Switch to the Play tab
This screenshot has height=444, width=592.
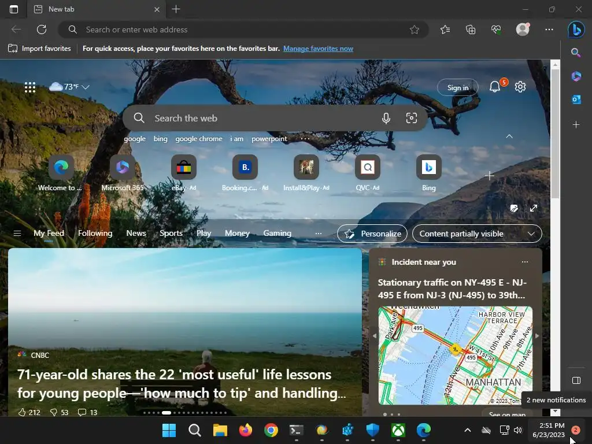(x=204, y=234)
